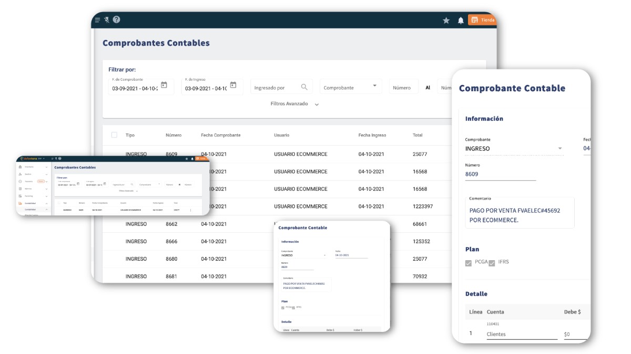Click the unpin icon in the top bar
Viewport: 631px width, 354px height.
107,20
